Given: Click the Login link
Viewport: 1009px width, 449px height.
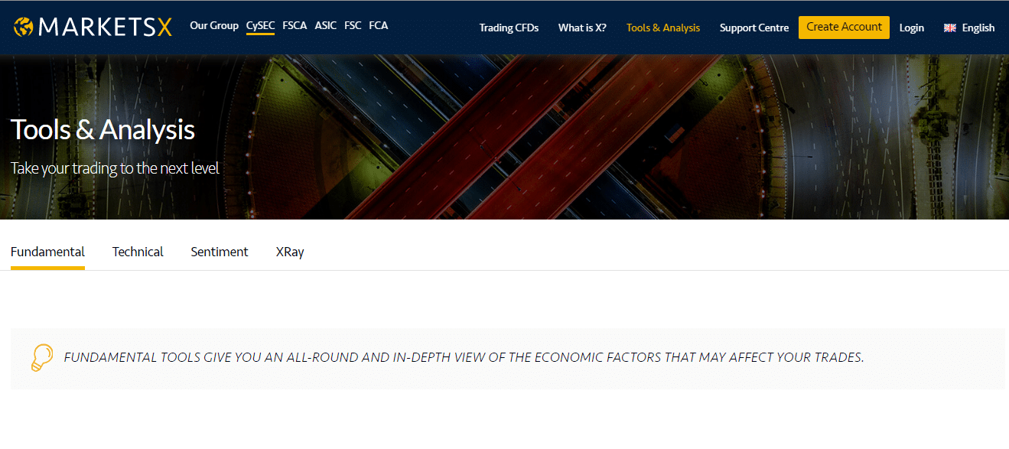Looking at the screenshot, I should pos(912,28).
